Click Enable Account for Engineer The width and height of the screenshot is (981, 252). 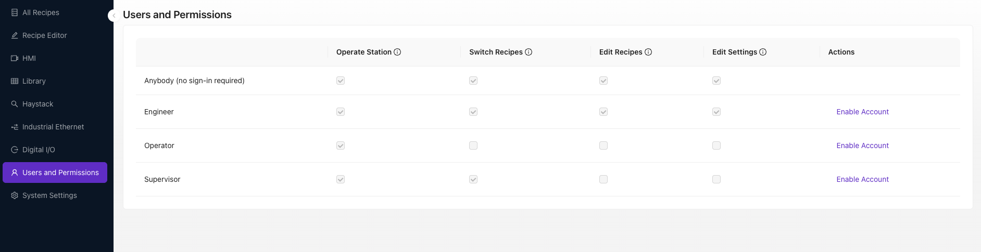pos(862,112)
